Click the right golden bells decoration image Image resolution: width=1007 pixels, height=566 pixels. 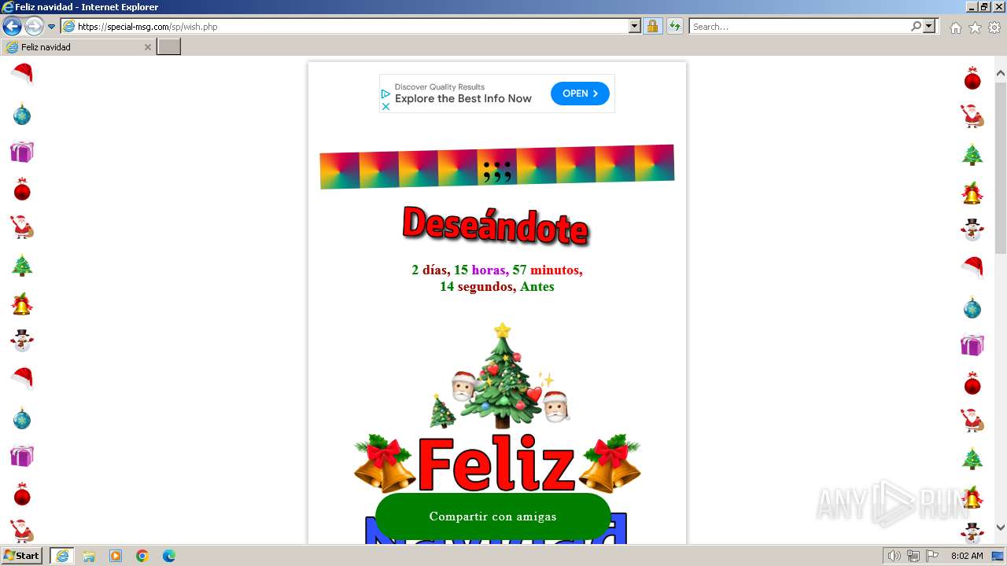(x=610, y=464)
